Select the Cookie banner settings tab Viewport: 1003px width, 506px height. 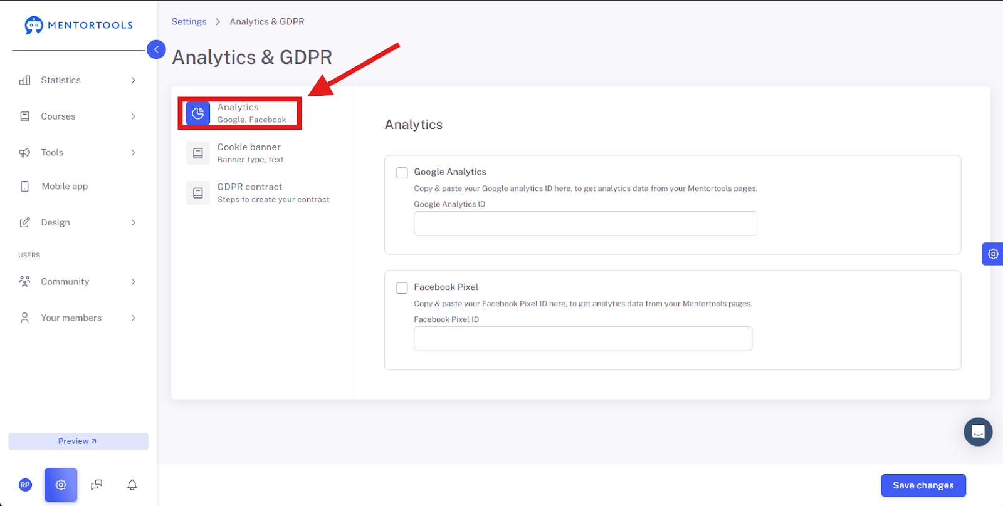[235, 153]
